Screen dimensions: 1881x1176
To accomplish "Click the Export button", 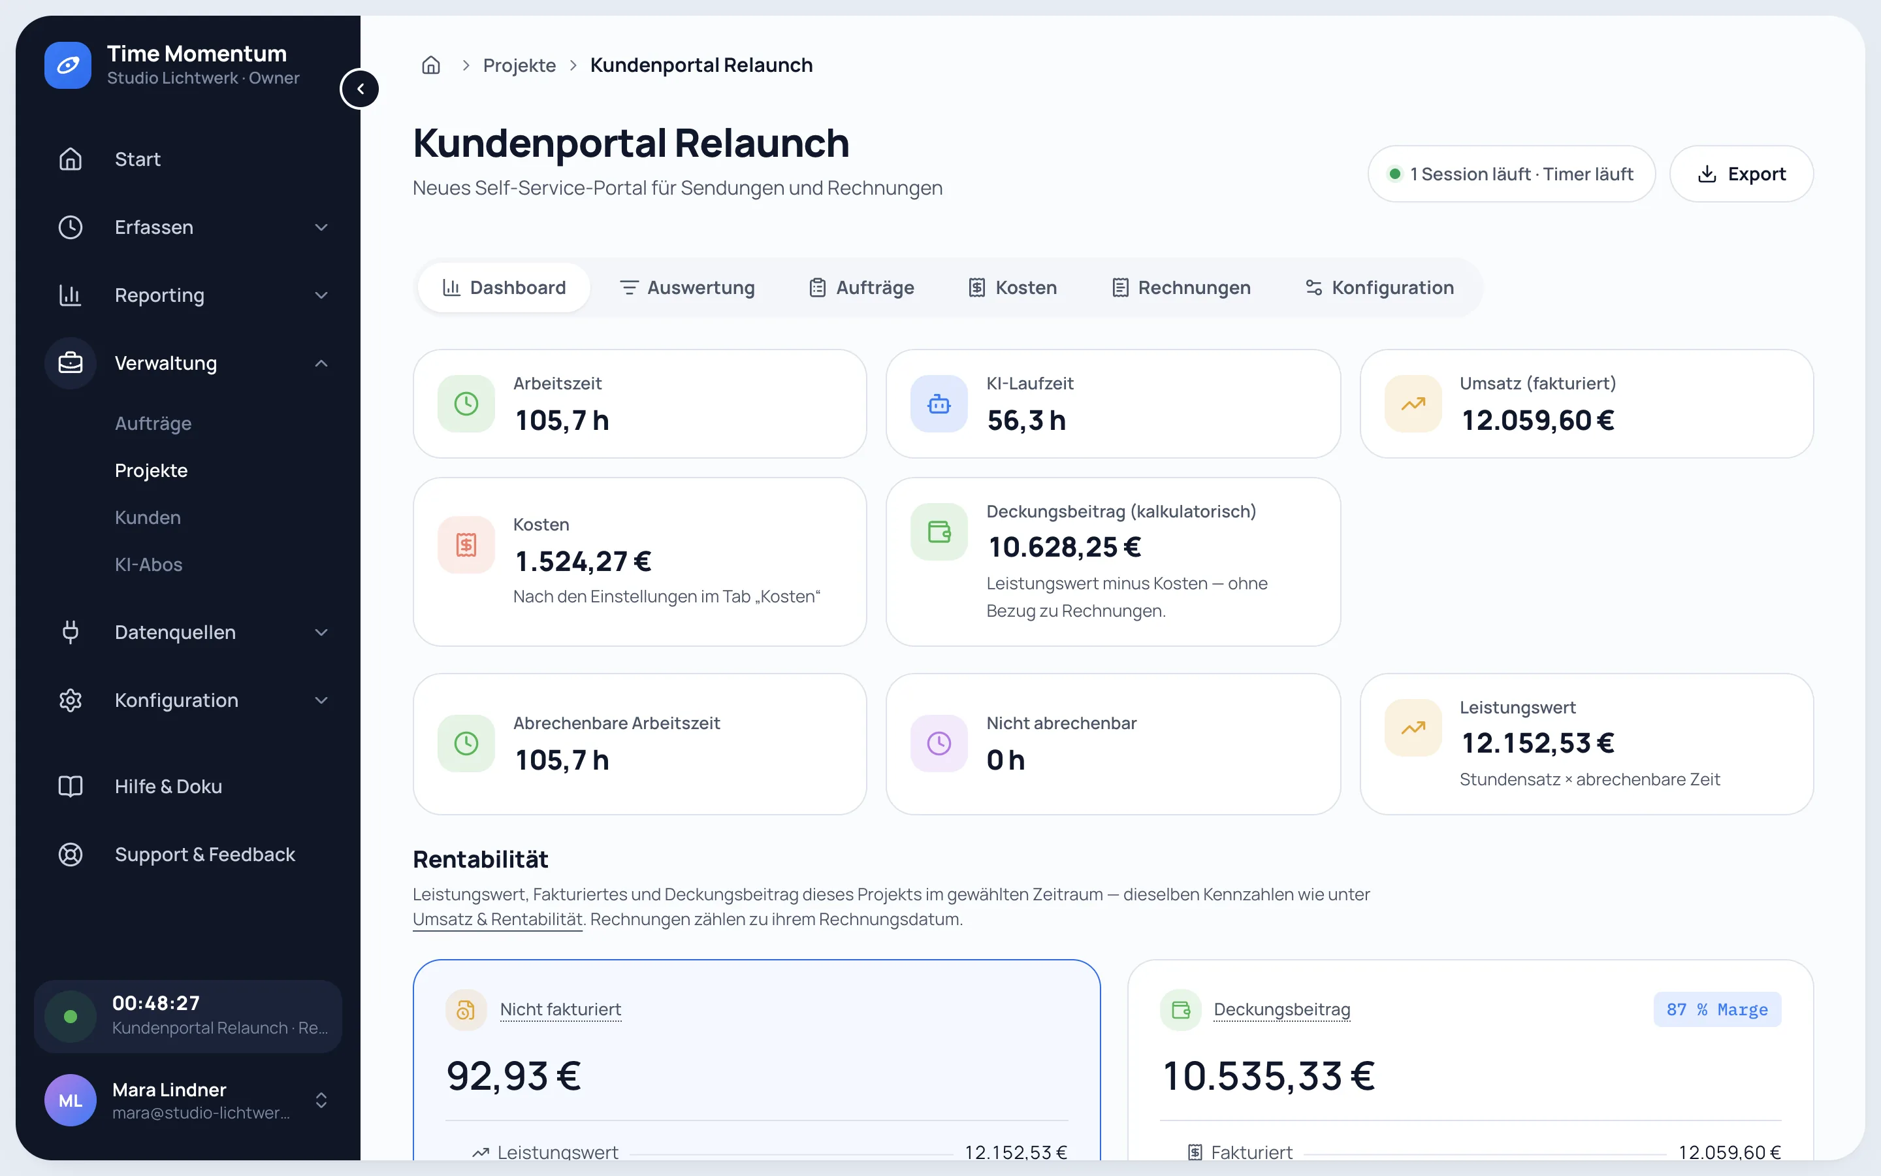I will point(1741,174).
